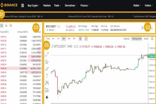This screenshot has height=104, width=156.
Task: Expand the Trade dropdown menu
Action: (57, 5)
